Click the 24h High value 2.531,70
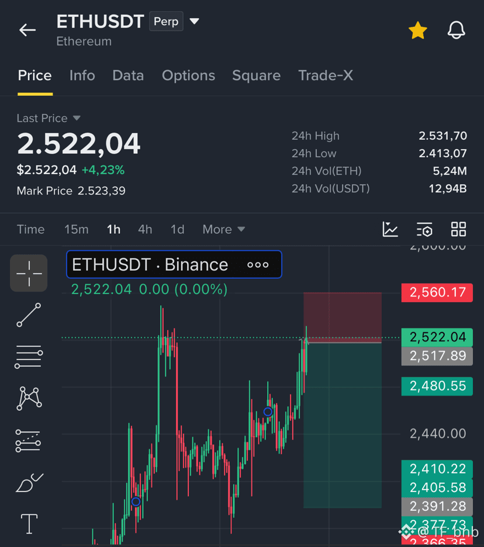The height and width of the screenshot is (547, 484). click(x=442, y=136)
